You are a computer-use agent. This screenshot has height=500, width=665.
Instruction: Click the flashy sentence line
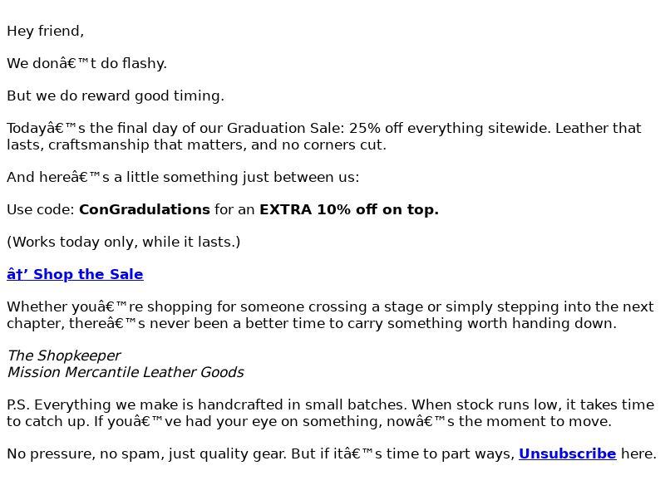[x=87, y=63]
